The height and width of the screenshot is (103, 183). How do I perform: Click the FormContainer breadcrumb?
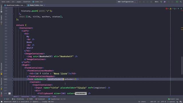[44, 97]
